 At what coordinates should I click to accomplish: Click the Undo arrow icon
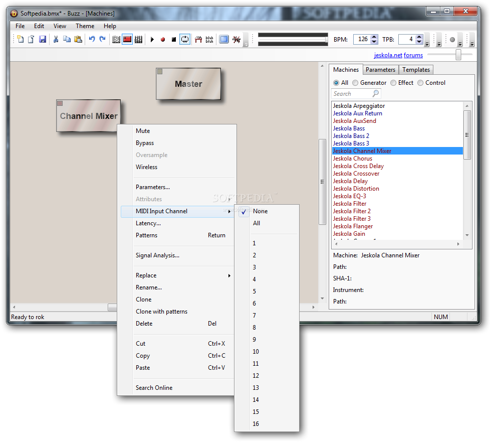(x=92, y=39)
